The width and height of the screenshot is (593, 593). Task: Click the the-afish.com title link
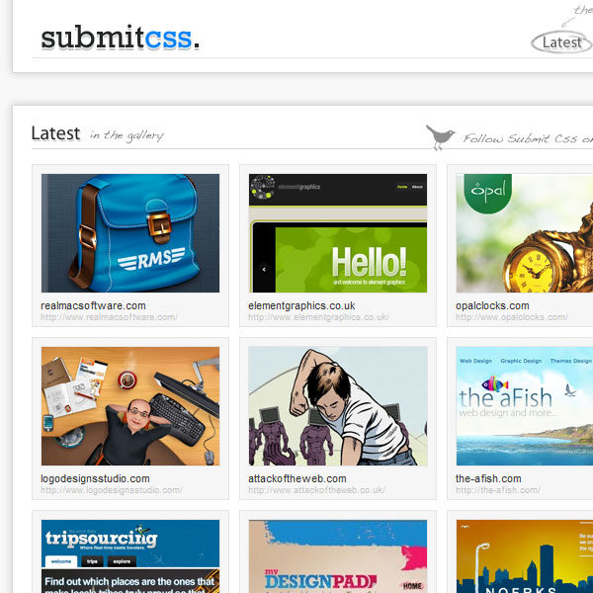pos(488,478)
